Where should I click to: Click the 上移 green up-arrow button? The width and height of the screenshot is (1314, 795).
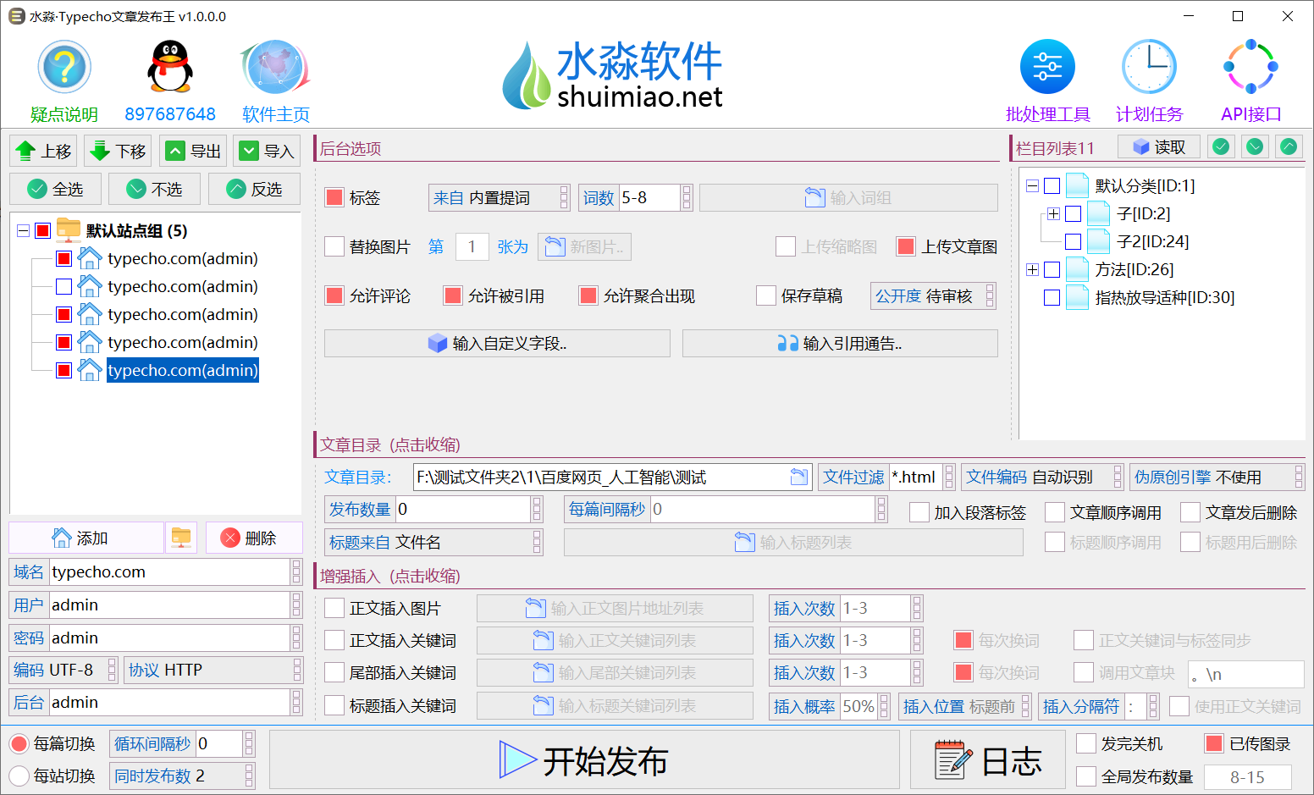(43, 151)
